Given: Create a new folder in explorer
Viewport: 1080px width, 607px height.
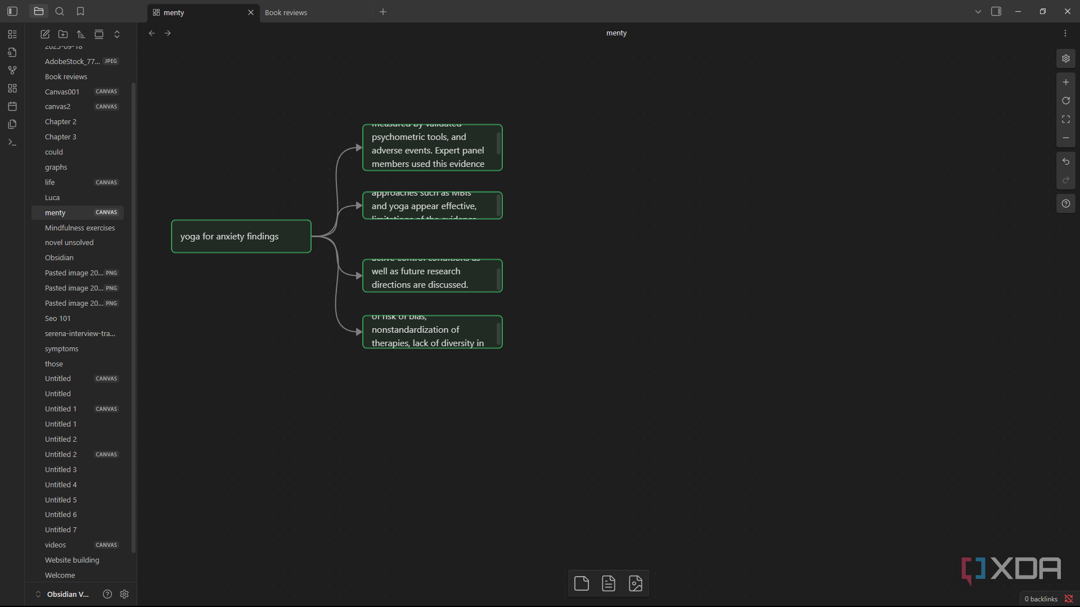Looking at the screenshot, I should point(63,34).
